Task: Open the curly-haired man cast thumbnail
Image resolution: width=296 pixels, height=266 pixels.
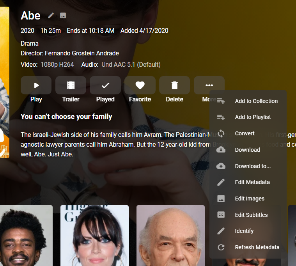Action: [x=26, y=236]
